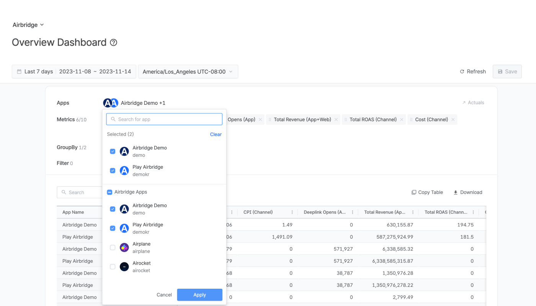Apply the app selection
Image resolution: width=536 pixels, height=306 pixels.
tap(200, 295)
